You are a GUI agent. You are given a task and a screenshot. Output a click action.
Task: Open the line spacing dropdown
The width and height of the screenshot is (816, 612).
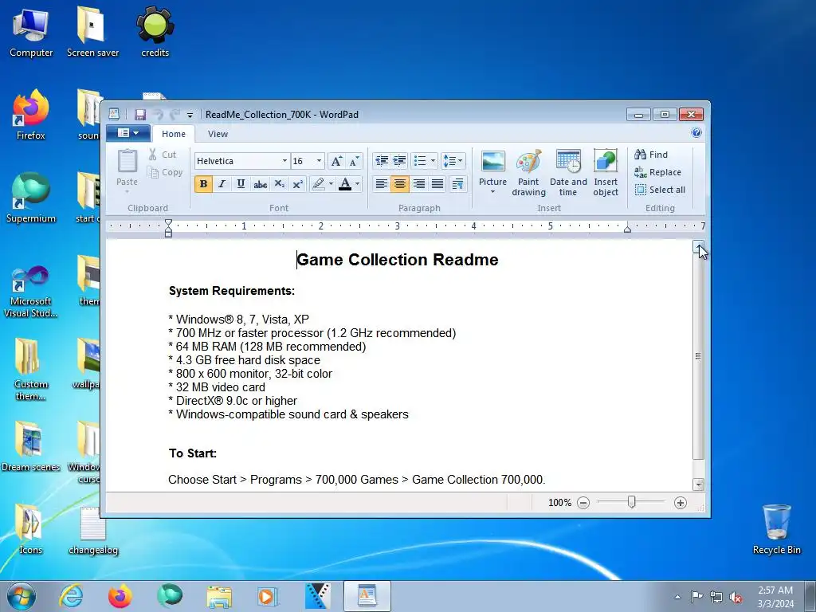[453, 161]
